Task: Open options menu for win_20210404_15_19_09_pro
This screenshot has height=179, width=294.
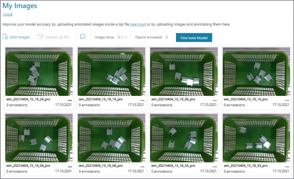Action: click(215, 101)
